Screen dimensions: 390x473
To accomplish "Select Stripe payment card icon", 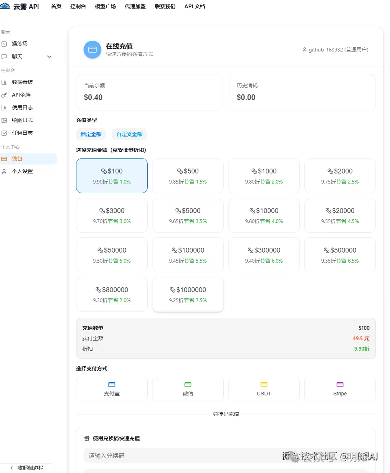I will coord(340,384).
